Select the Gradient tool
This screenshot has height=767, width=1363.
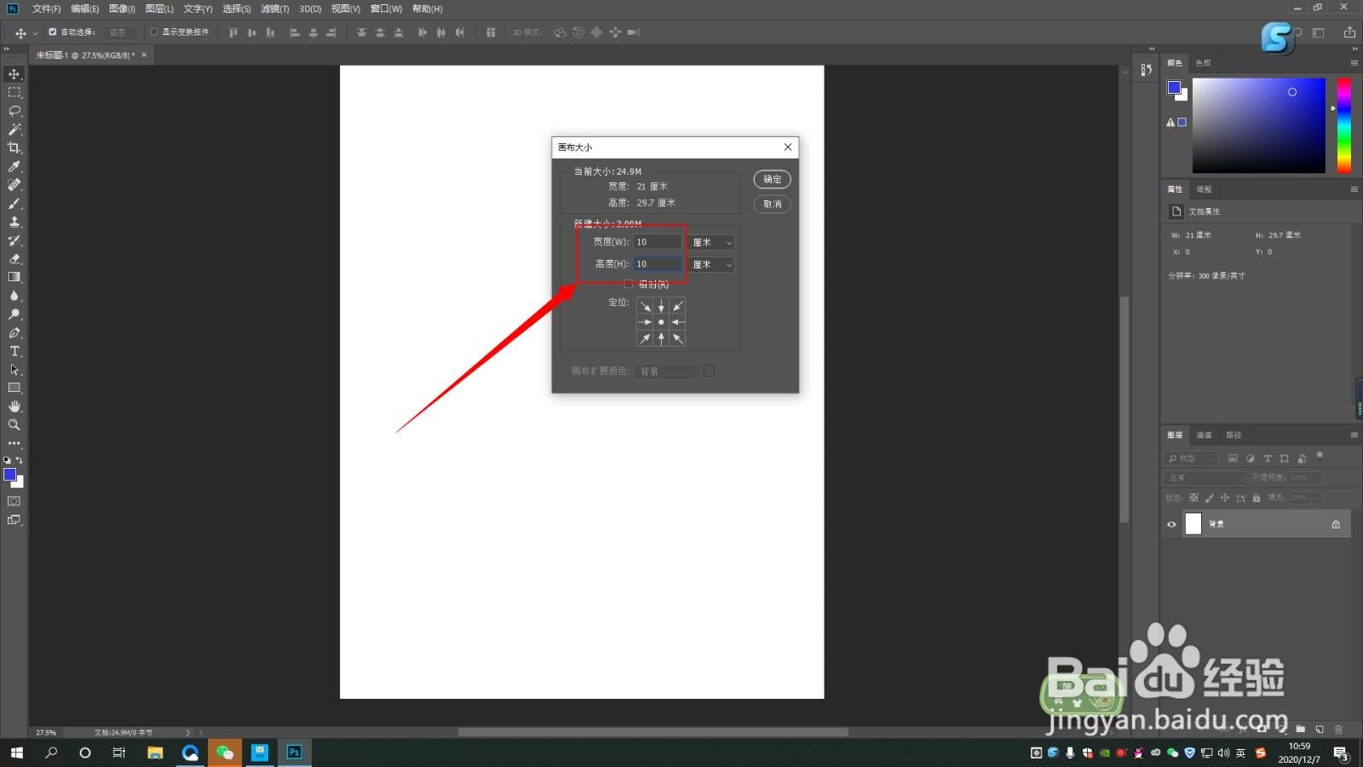pos(14,277)
